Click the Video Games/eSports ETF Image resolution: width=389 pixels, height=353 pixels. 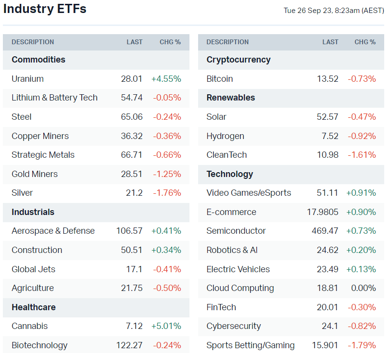(x=249, y=193)
